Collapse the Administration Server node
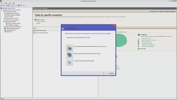This screenshot has width=177, height=100. click(x=2, y=10)
